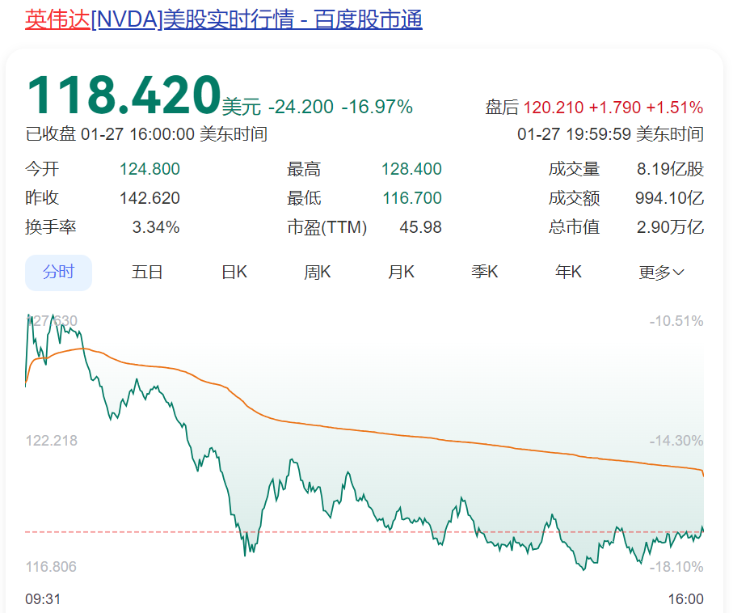
Task: Click the -18.10% axis label
Action: [x=676, y=567]
